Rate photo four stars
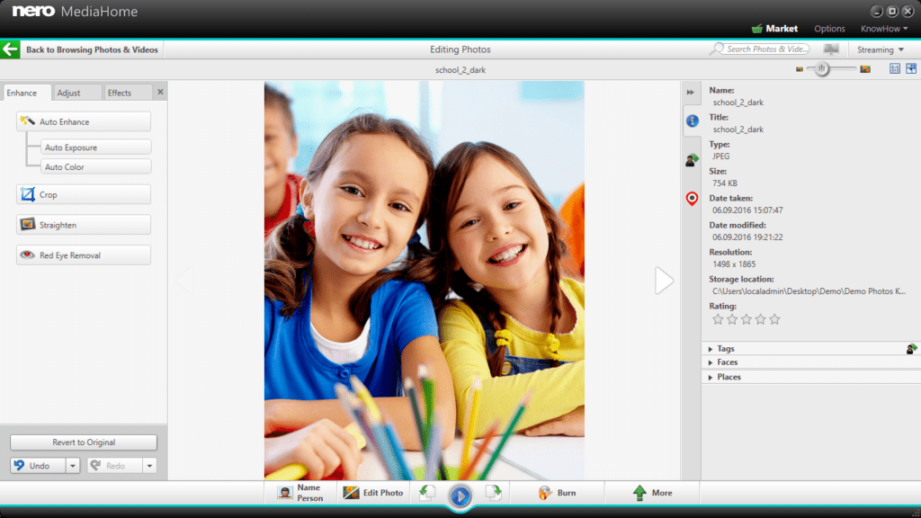This screenshot has height=518, width=921. 761,319
